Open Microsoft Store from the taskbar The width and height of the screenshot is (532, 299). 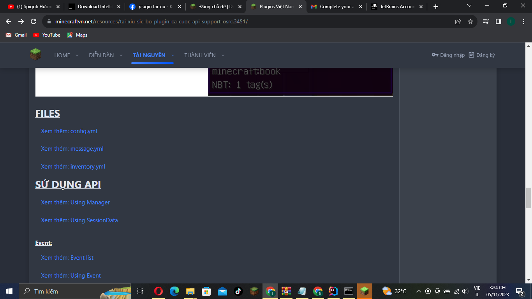[x=206, y=291]
